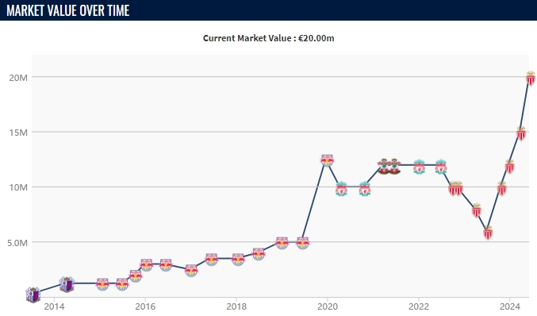Select the Salzburg crest at 2M before 2016

click(136, 276)
